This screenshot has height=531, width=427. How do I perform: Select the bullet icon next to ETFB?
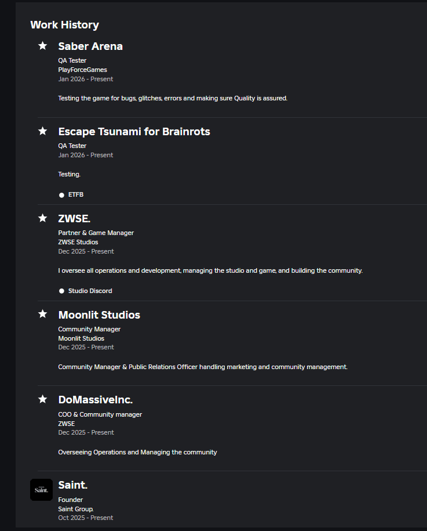coord(61,194)
